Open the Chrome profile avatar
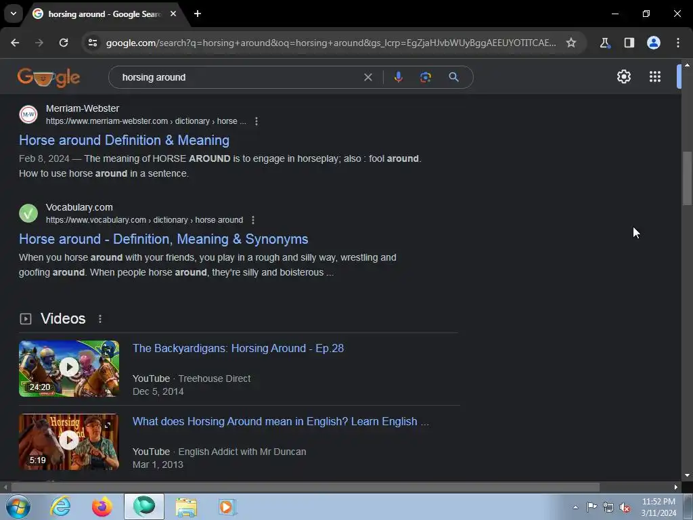 coord(654,43)
